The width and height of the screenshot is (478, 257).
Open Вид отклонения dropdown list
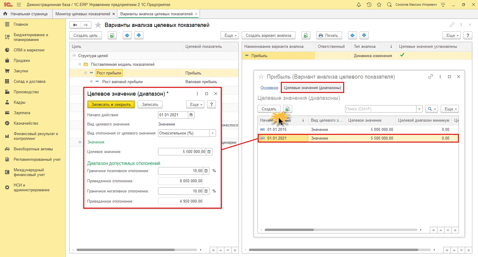[x=213, y=133]
